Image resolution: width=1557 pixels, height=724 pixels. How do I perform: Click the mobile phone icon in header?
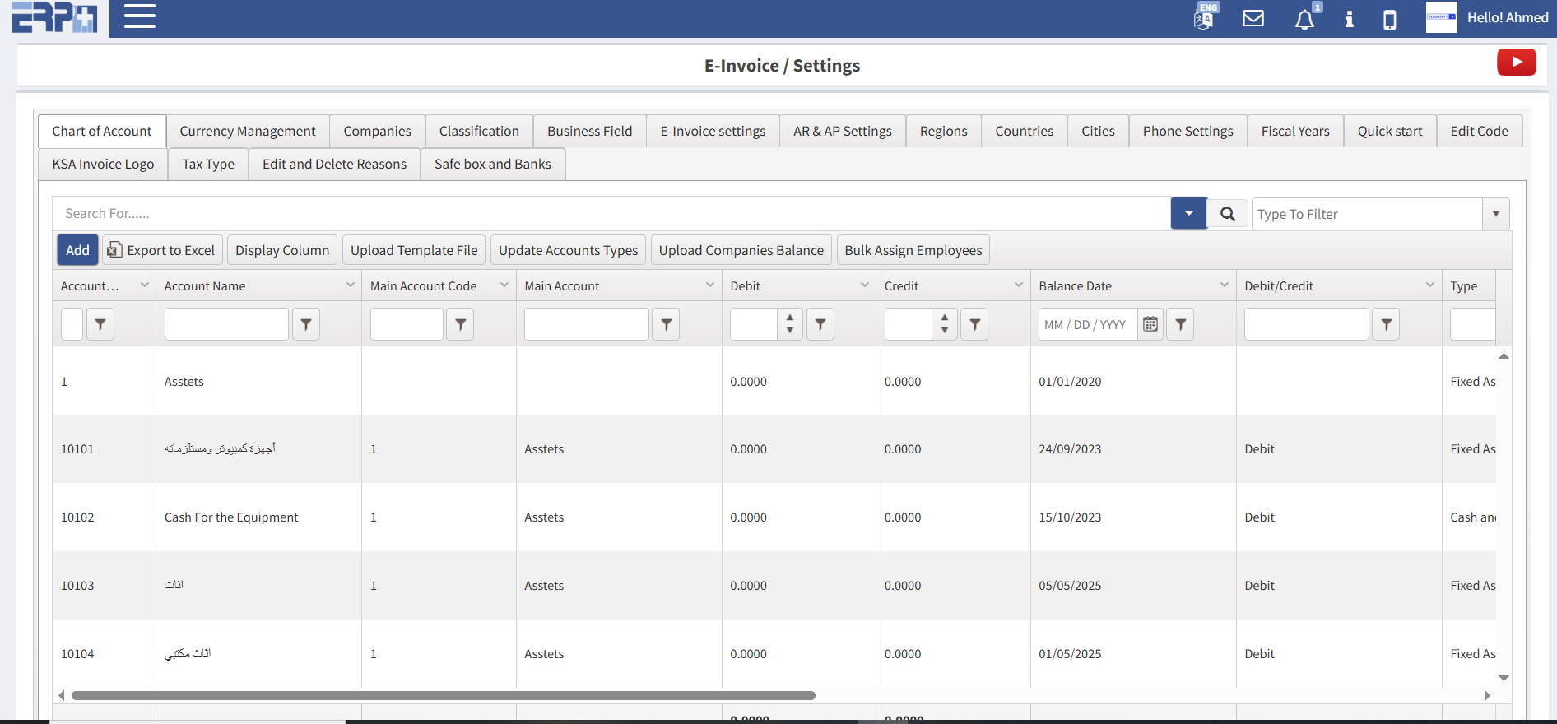tap(1389, 19)
